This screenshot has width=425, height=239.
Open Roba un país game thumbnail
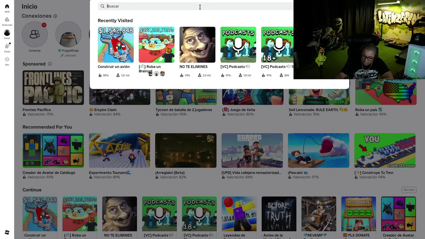tap(386, 92)
